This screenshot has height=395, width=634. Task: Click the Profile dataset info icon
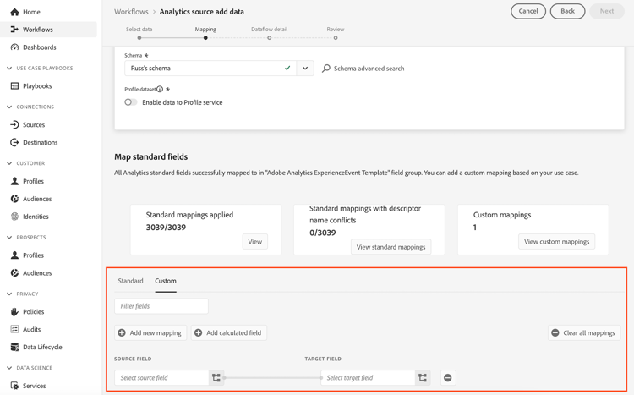[x=160, y=89]
